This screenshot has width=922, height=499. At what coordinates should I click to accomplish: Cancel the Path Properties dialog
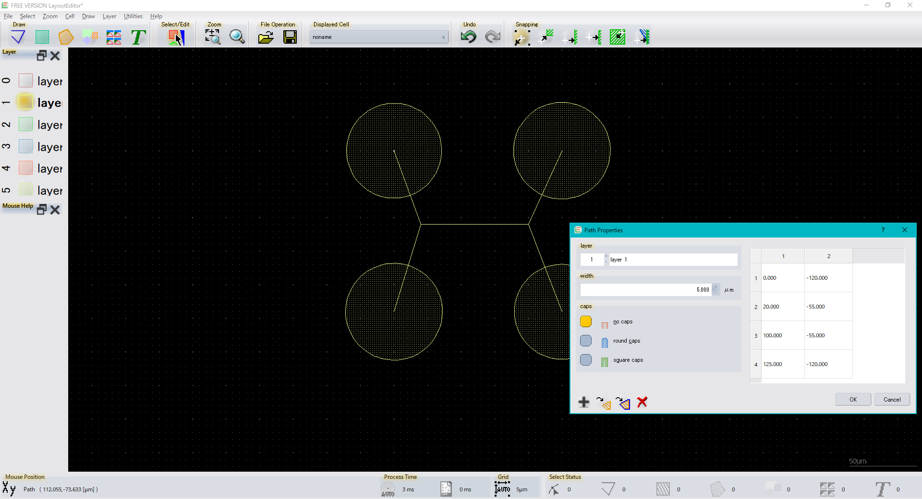(x=892, y=399)
